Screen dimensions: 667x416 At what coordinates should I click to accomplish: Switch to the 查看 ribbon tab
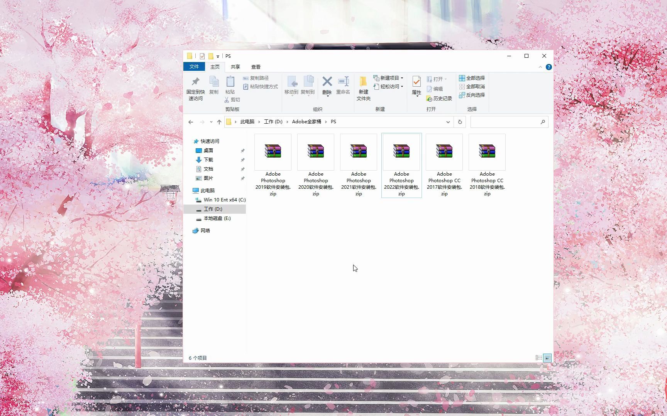256,67
